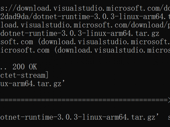Click the "200" HTTP status code
170x127 pixels.
18,67
